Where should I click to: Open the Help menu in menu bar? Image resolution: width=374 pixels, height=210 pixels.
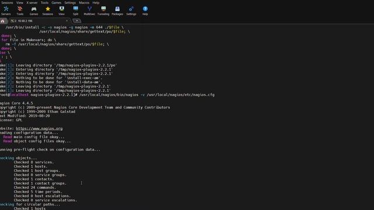(96, 2)
